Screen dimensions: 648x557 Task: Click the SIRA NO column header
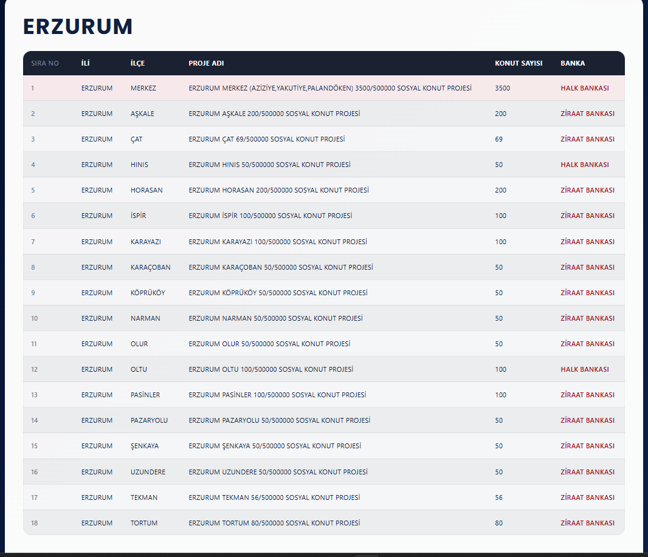click(x=45, y=63)
